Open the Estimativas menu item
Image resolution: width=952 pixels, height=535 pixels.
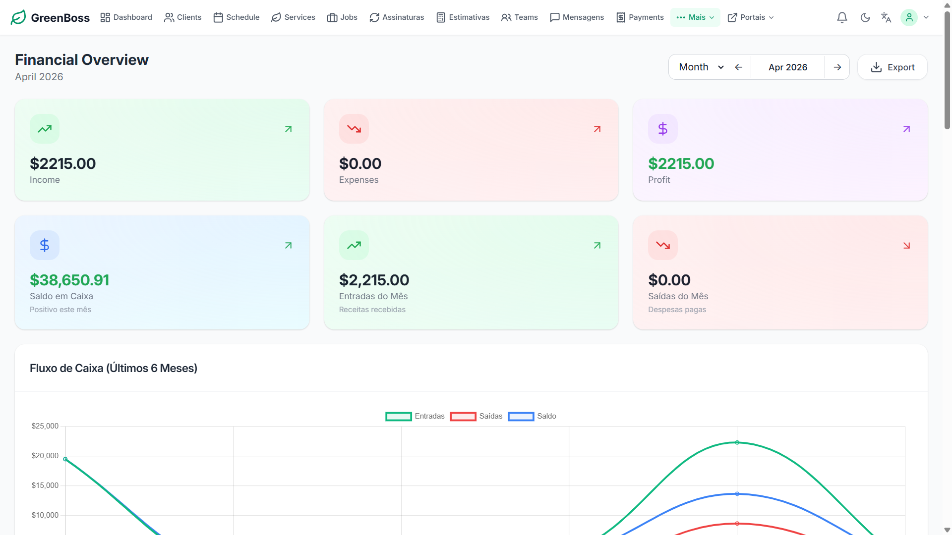tap(463, 17)
